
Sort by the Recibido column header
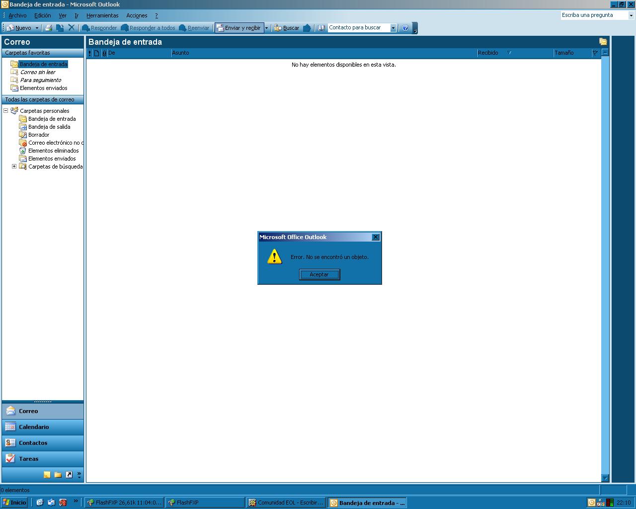pos(515,53)
